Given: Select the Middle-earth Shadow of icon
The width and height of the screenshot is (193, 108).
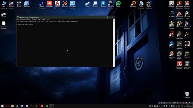Looking at the screenshot, I should (x=187, y=65).
